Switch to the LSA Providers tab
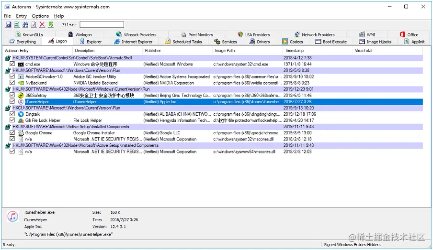The height and width of the screenshot is (250, 433). click(254, 34)
